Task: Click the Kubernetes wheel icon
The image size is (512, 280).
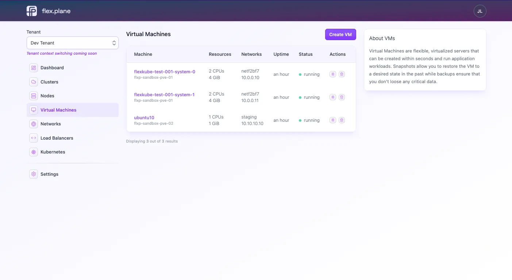Action: pyautogui.click(x=34, y=152)
